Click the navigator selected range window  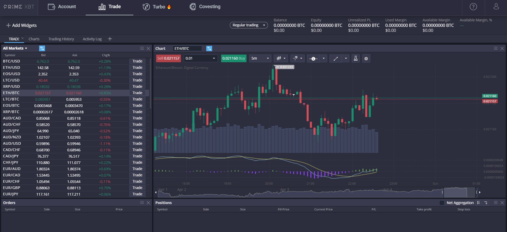tap(459, 192)
